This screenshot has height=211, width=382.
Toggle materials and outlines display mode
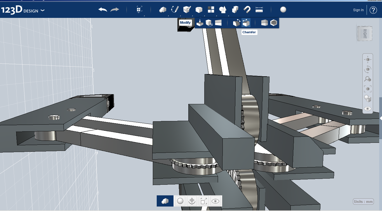pos(368,98)
